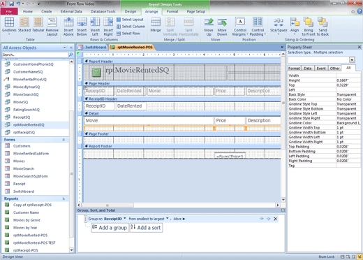363x260 pixels.
Task: Insert column Right
Action: tap(108, 27)
